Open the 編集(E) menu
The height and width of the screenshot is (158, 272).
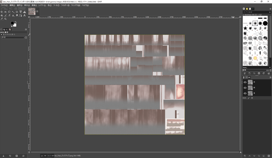click(x=12, y=5)
